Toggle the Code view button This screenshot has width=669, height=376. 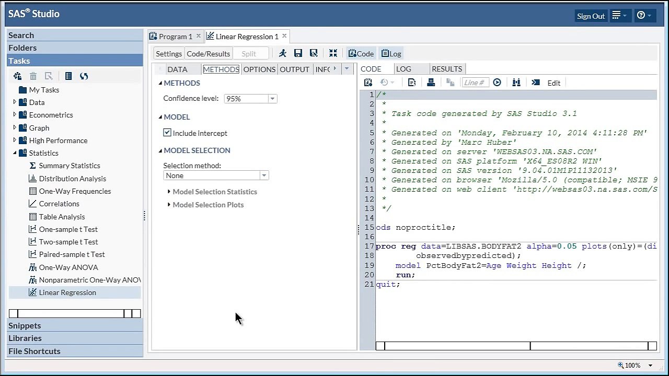click(x=361, y=53)
